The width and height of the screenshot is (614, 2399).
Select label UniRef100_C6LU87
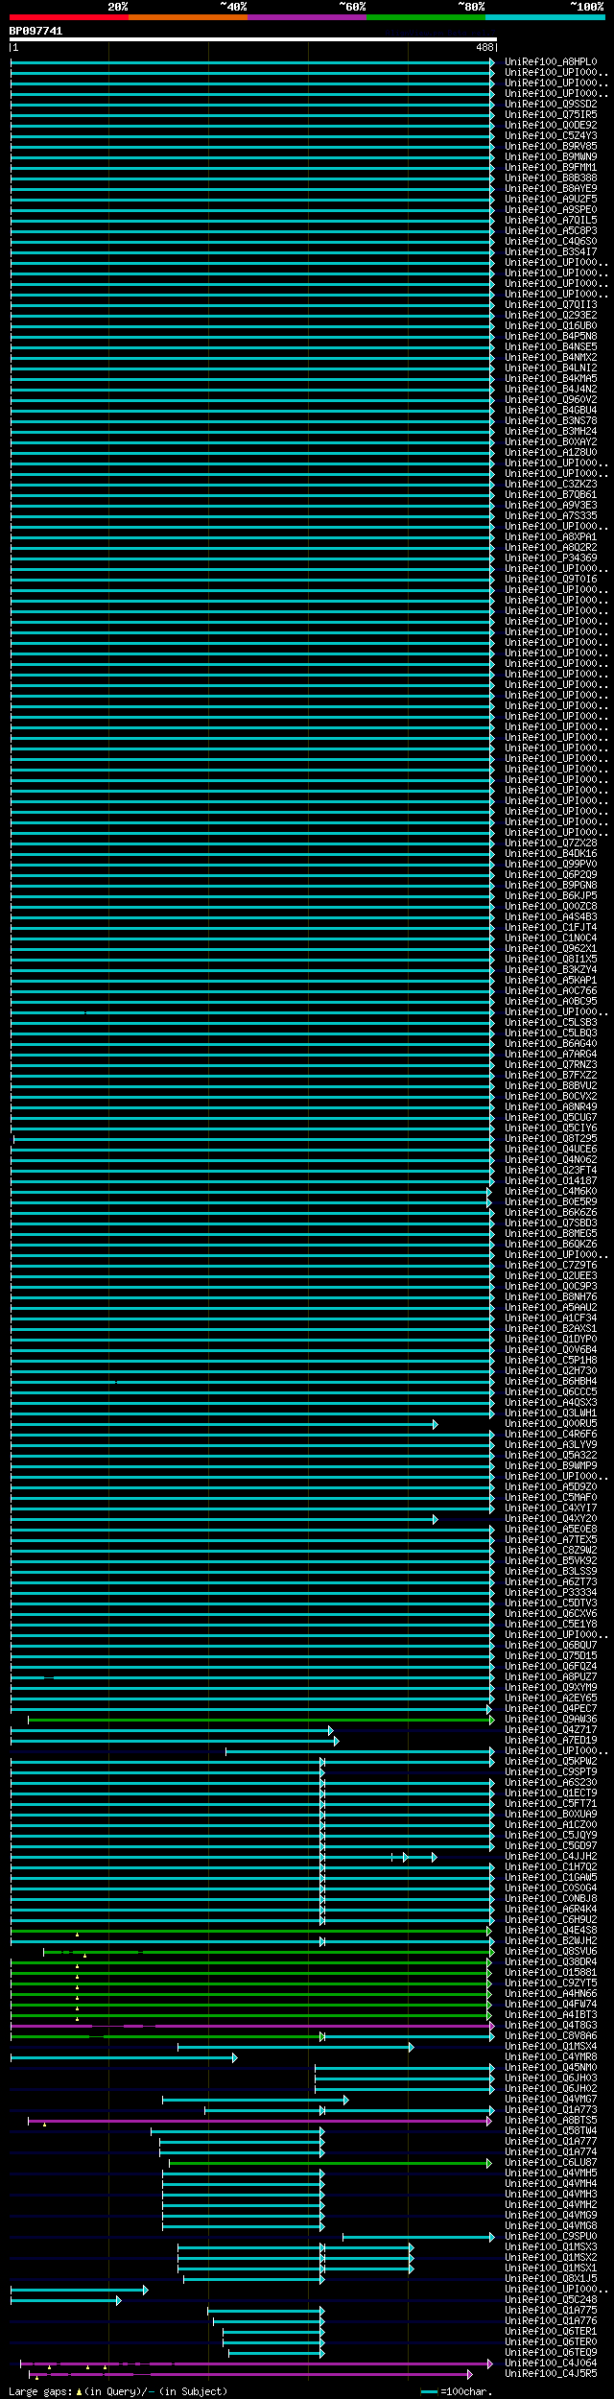click(x=551, y=2163)
